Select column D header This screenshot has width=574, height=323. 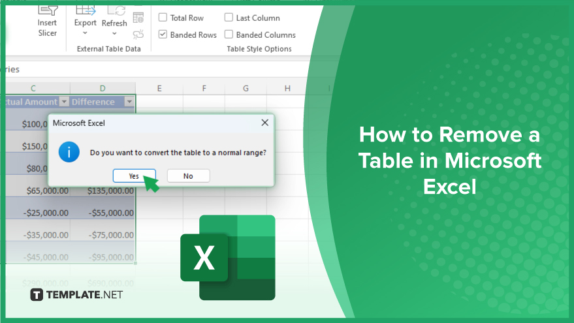(x=103, y=88)
